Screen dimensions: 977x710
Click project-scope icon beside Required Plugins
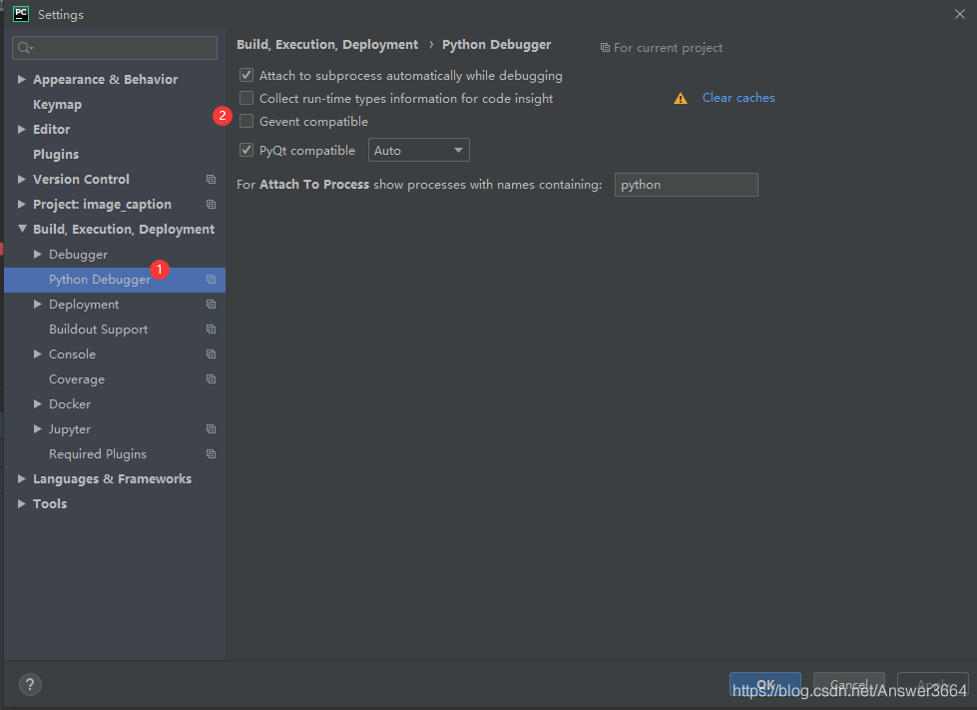point(211,454)
